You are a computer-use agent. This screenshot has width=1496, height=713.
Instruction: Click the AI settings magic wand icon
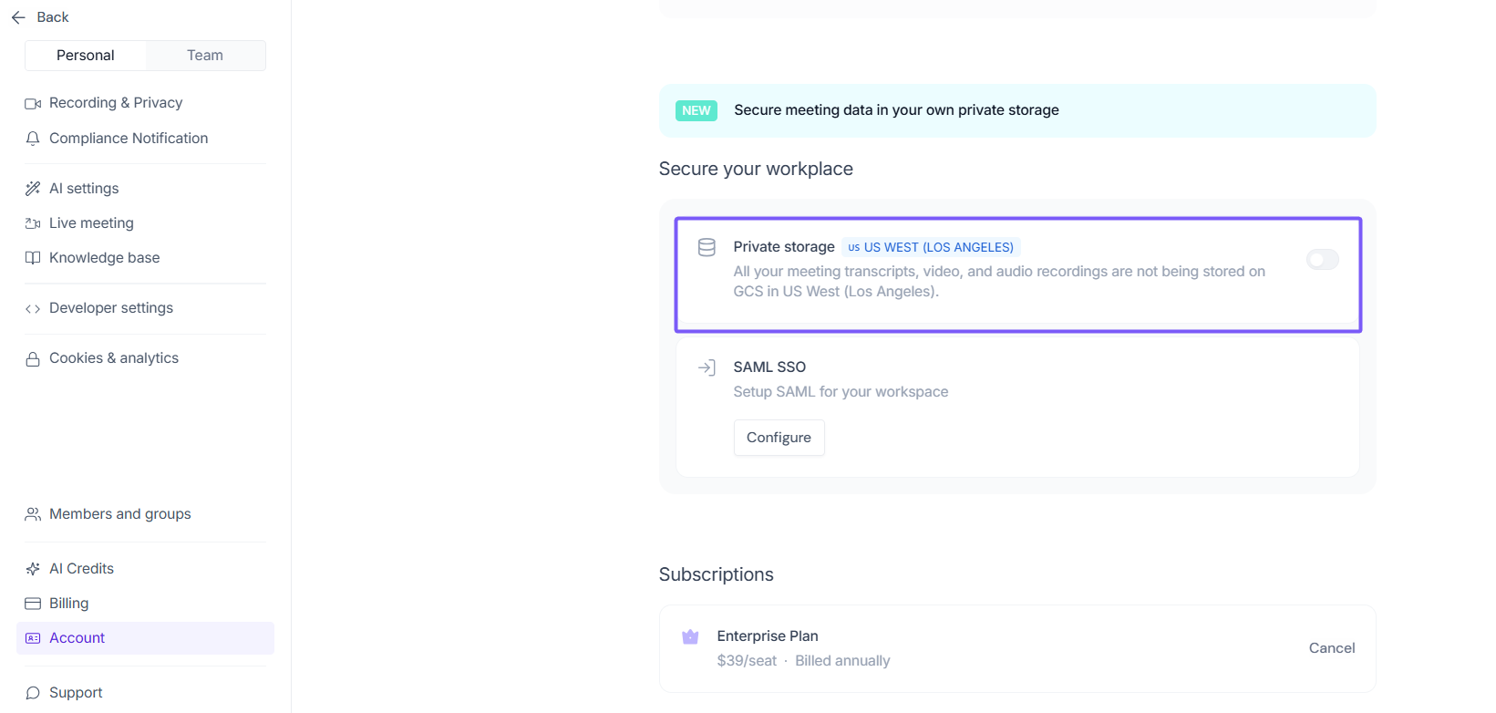(33, 189)
